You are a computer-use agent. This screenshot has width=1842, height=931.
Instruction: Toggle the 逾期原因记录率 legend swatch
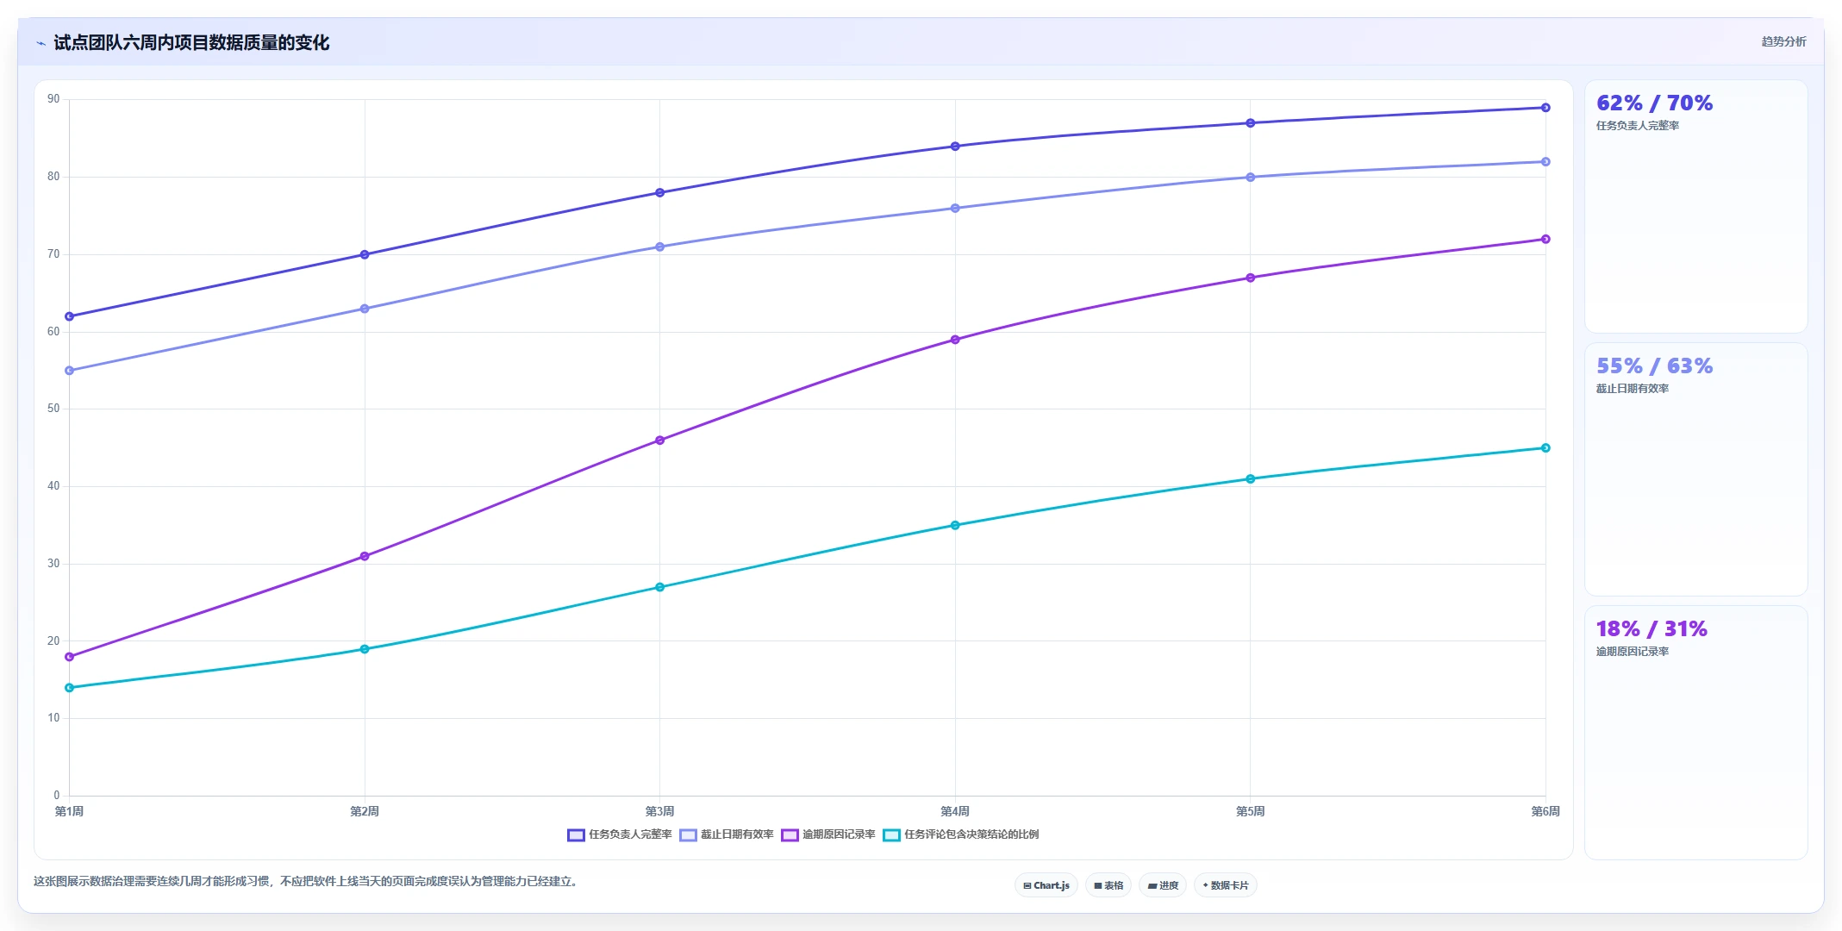point(790,834)
